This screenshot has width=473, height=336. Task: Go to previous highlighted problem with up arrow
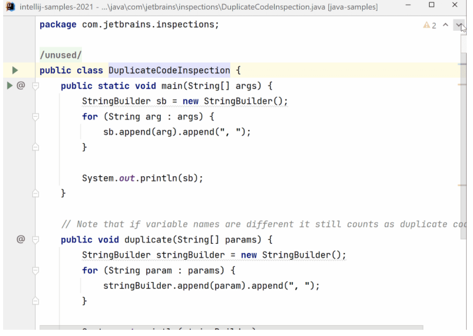pyautogui.click(x=445, y=26)
